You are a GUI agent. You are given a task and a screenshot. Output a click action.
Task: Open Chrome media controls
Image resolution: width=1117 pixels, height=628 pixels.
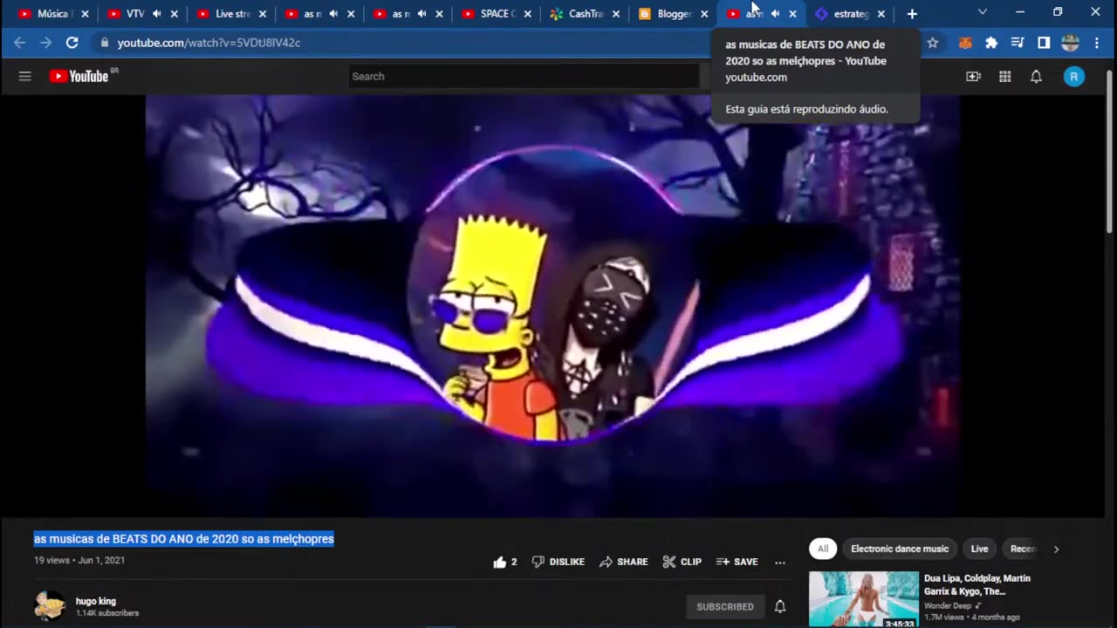coord(1018,42)
